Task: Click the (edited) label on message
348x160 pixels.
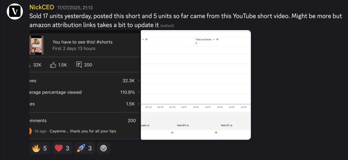Action: [x=167, y=26]
